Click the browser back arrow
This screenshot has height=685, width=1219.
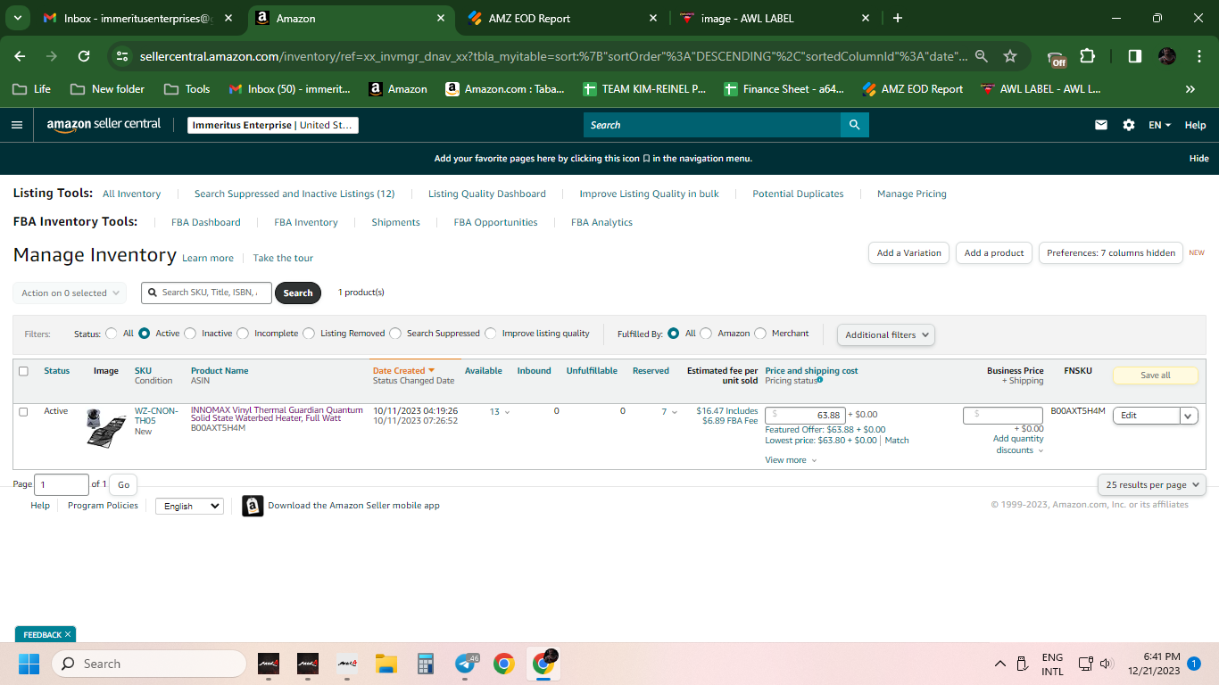pos(20,56)
